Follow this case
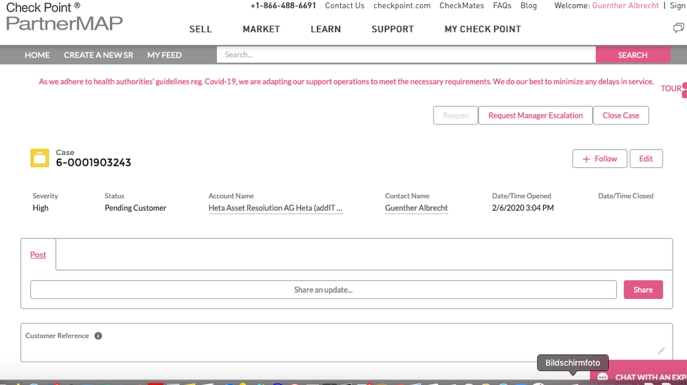This screenshot has width=687, height=385. [x=600, y=158]
